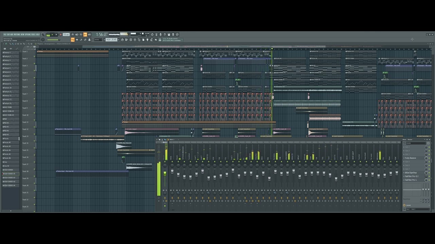This screenshot has height=244, width=435.
Task: Open the FILE menu
Action: point(5,34)
